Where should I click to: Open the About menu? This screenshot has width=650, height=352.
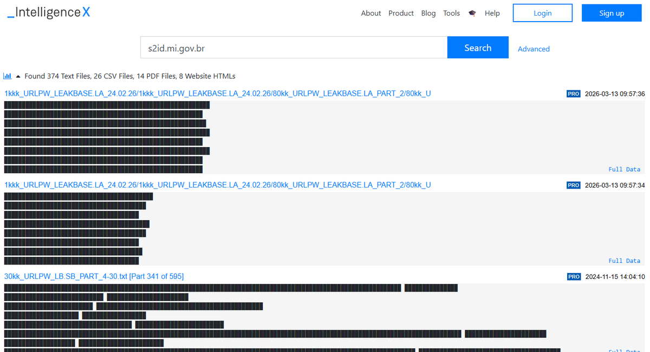point(371,13)
